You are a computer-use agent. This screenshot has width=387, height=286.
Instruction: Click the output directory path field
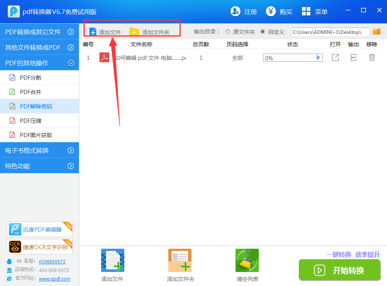330,32
